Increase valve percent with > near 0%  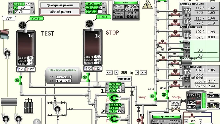201,121
